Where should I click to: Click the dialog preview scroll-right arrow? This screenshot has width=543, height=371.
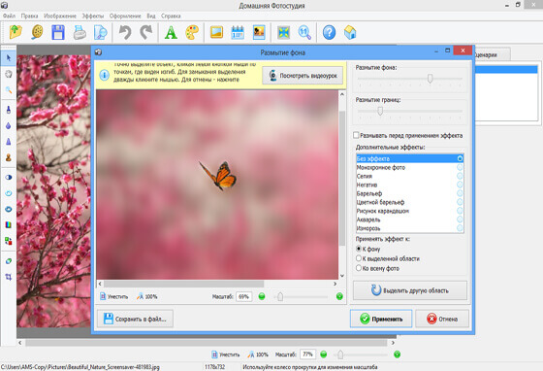pos(335,284)
